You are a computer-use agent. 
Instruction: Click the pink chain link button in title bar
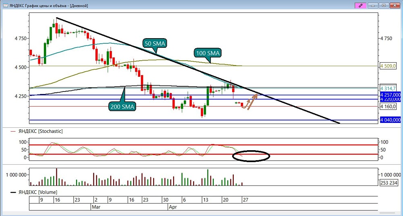tap(360, 5)
